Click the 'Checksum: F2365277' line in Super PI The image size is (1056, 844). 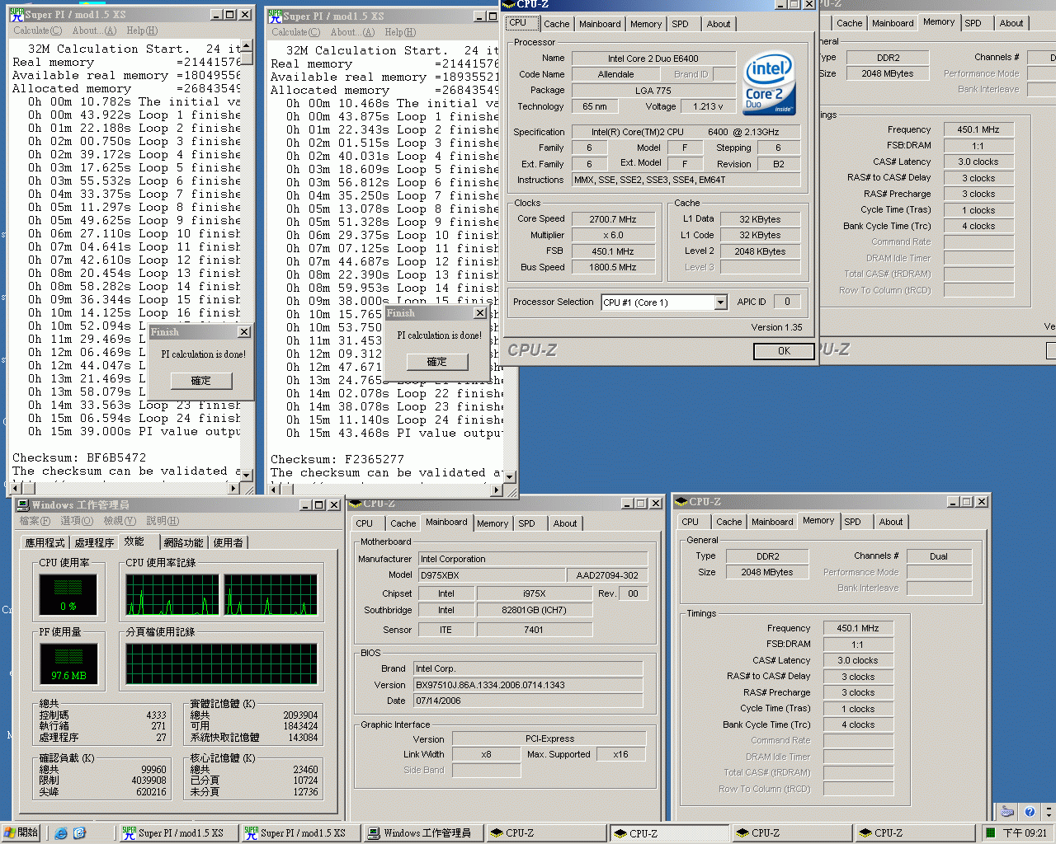(x=337, y=459)
